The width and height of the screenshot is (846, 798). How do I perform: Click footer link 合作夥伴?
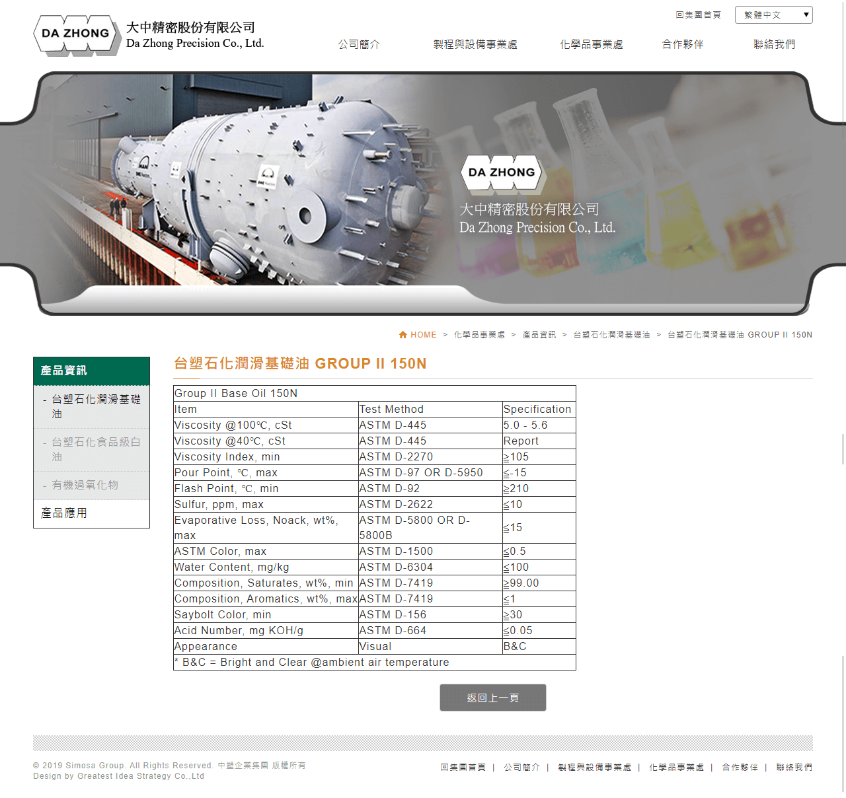click(740, 767)
